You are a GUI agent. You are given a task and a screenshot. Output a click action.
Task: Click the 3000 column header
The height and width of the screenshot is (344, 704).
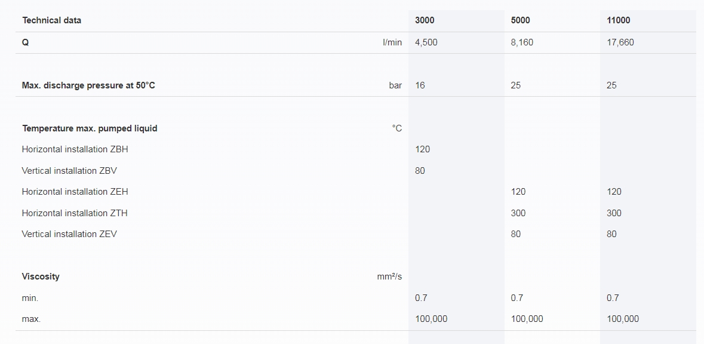coord(425,20)
